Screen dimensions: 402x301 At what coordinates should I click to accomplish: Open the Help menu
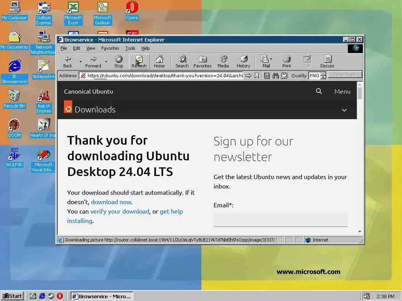tap(145, 48)
